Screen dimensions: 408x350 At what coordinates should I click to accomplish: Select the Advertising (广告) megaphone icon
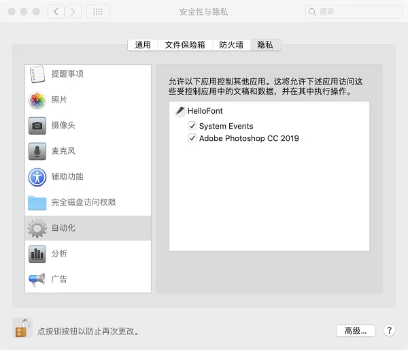[37, 280]
